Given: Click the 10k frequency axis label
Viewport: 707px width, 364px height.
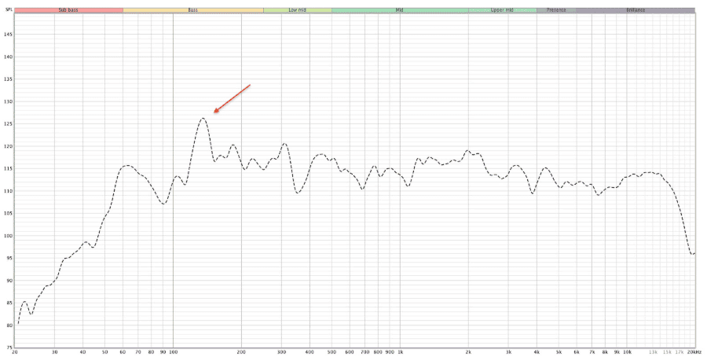Looking at the screenshot, I should [x=627, y=352].
